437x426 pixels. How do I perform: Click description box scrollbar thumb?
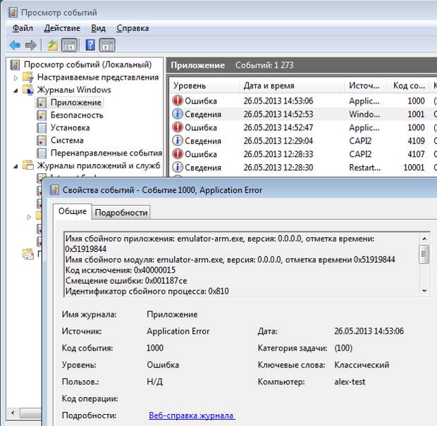(424, 254)
